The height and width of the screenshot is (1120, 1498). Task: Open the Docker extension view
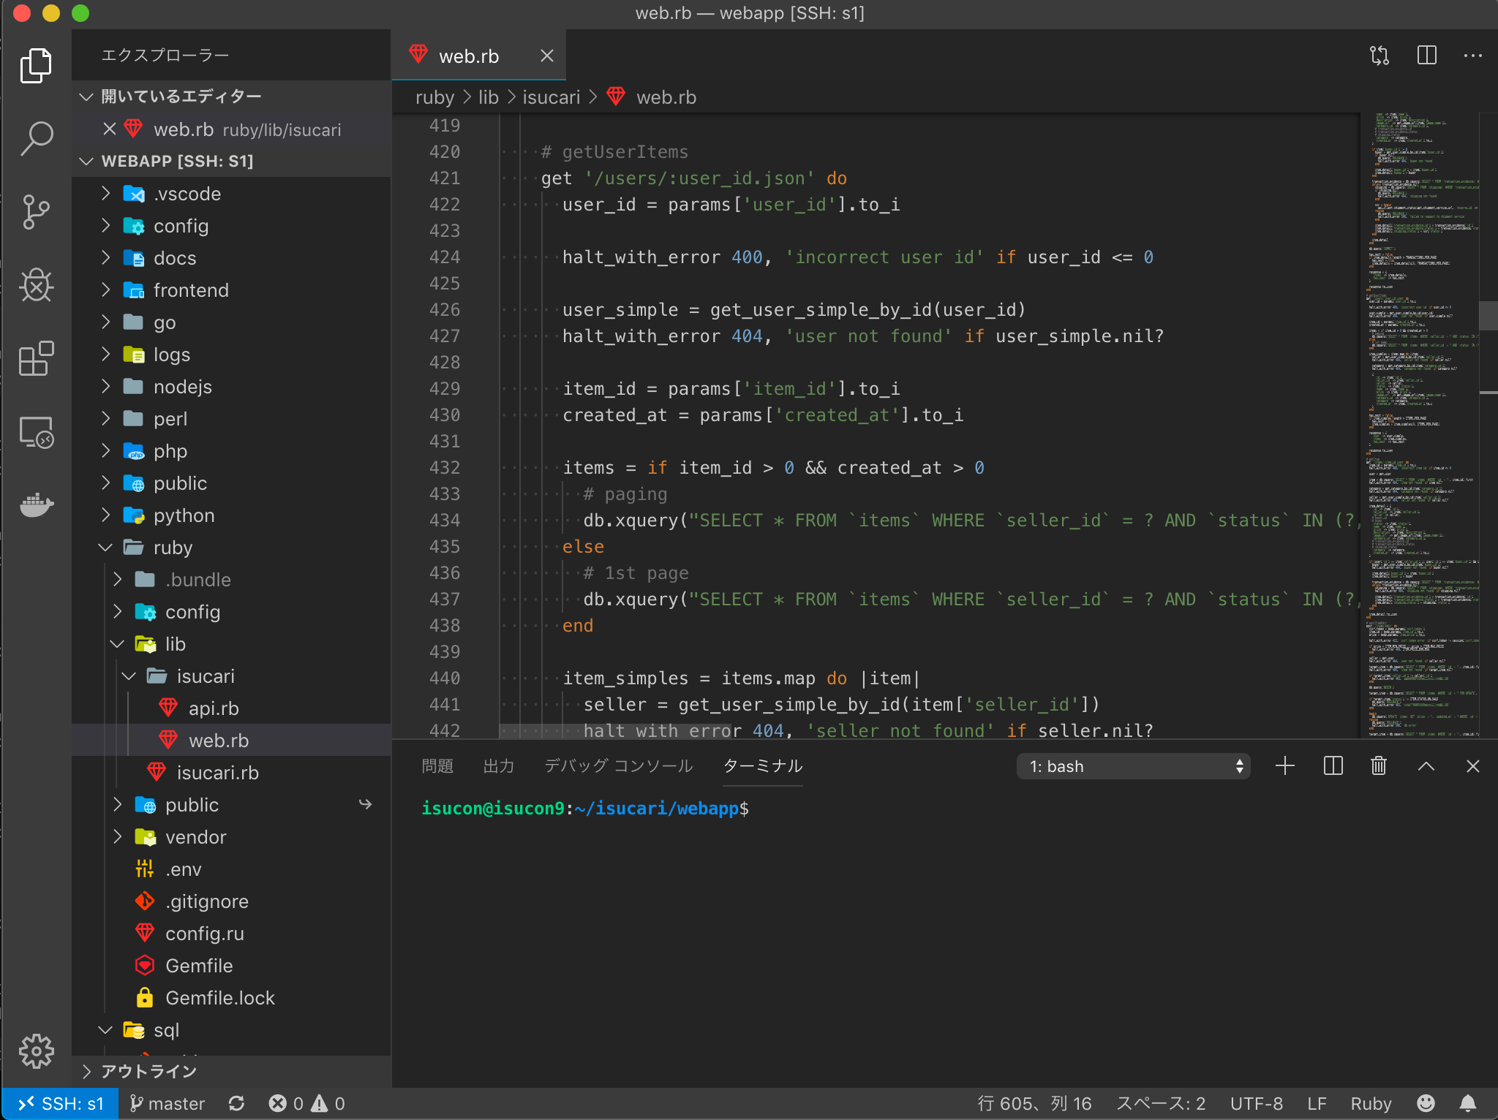point(36,504)
